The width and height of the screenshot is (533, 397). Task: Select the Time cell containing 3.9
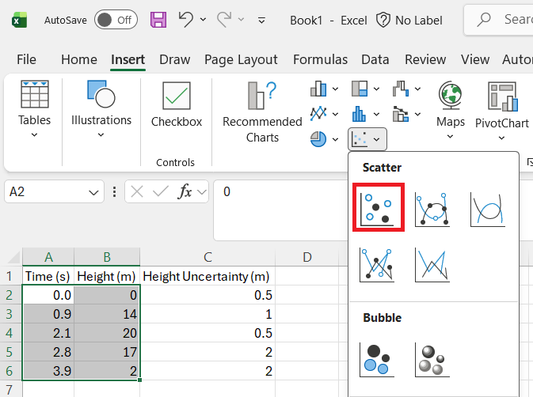48,371
